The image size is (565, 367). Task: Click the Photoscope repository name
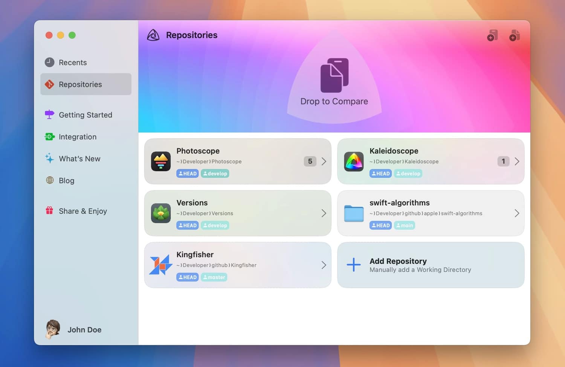(x=198, y=151)
